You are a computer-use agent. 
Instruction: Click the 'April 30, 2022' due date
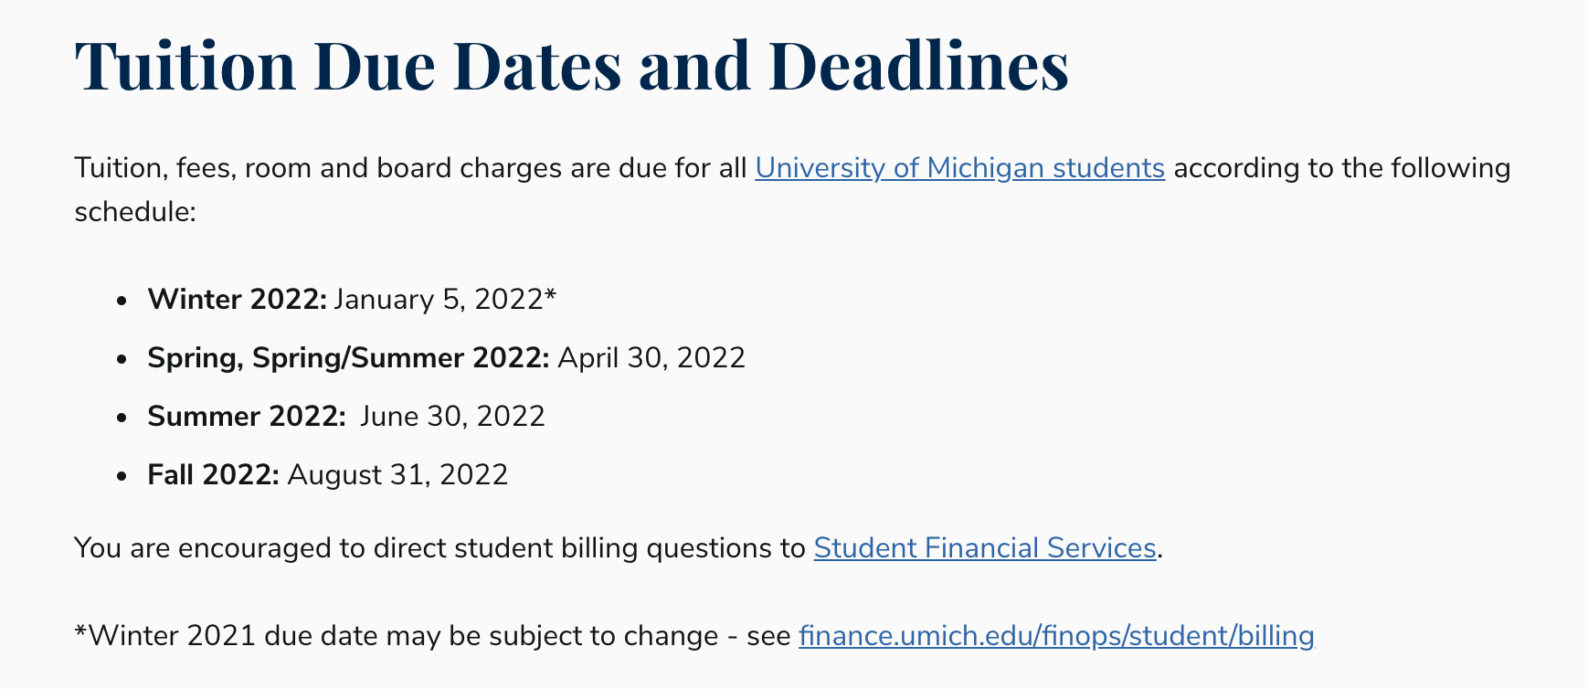(651, 358)
